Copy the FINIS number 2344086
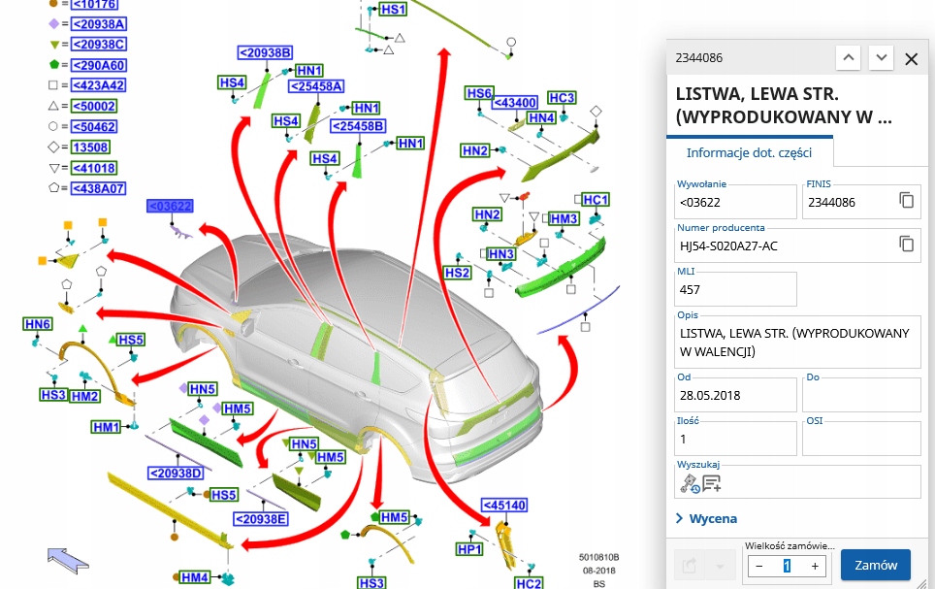This screenshot has height=589, width=935. (x=906, y=201)
